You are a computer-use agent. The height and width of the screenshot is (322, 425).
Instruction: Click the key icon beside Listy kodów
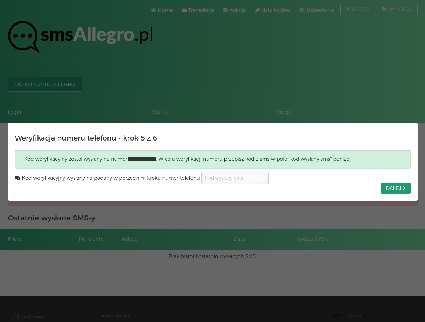257,10
